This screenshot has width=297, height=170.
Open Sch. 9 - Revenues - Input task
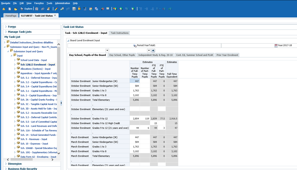34,139
